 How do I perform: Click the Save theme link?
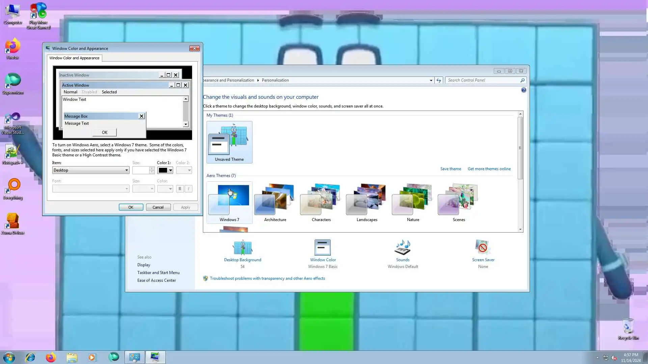pyautogui.click(x=450, y=169)
